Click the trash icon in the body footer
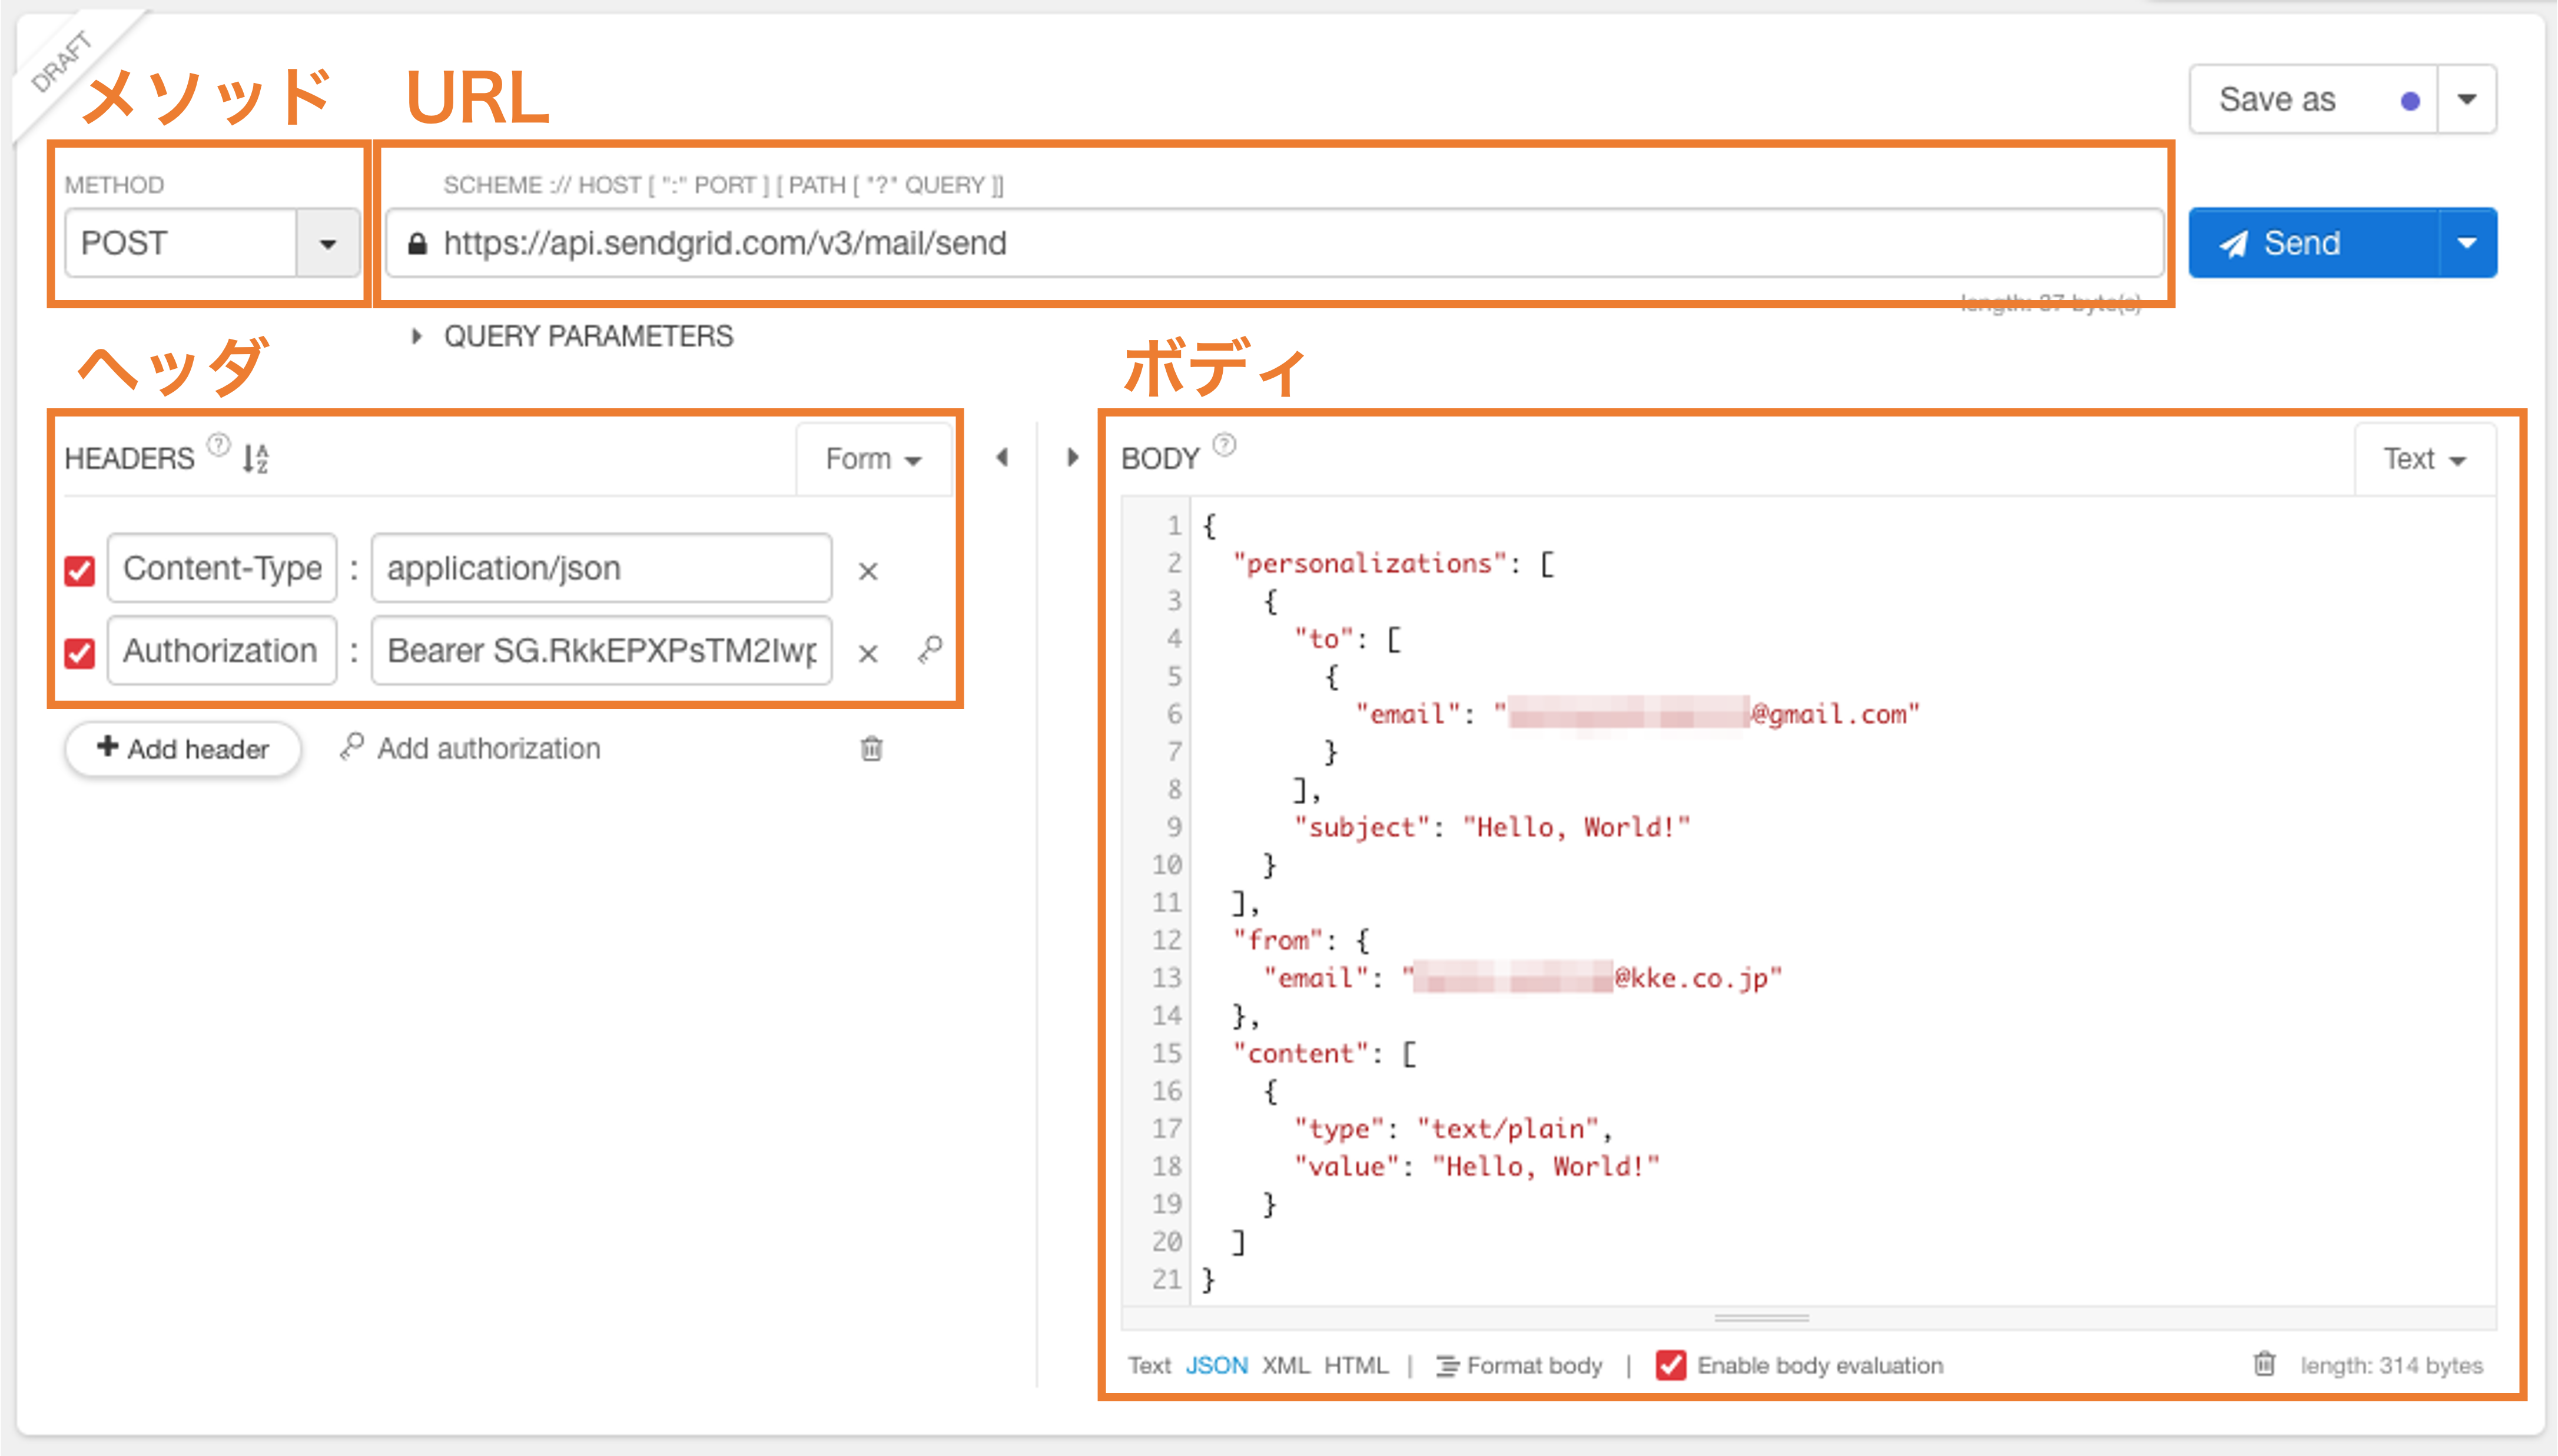 [x=2264, y=1365]
